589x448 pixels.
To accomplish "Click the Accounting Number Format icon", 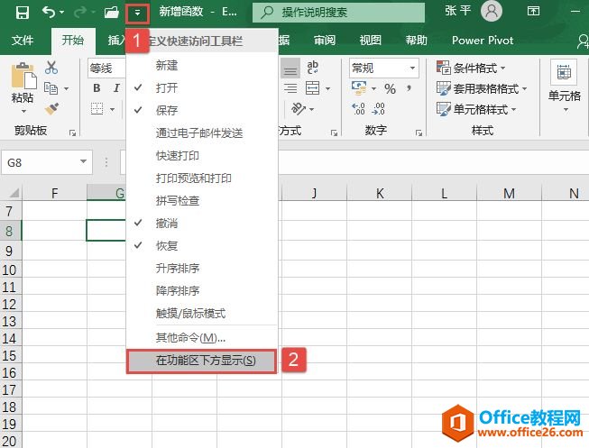I will tap(359, 88).
